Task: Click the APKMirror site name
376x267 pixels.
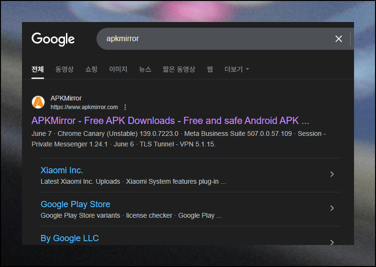Action: coord(66,98)
